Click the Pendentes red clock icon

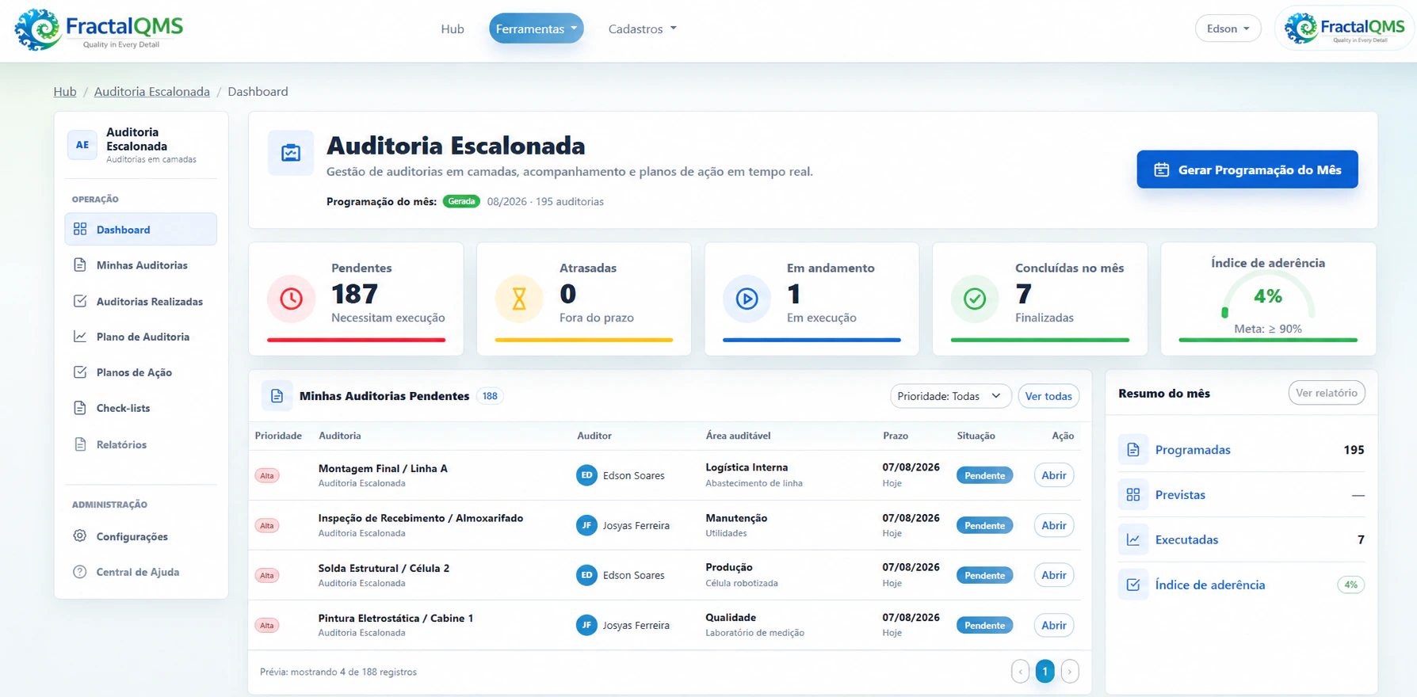(x=291, y=299)
